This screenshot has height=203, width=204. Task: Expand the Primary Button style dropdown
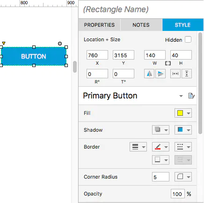[x=181, y=96]
